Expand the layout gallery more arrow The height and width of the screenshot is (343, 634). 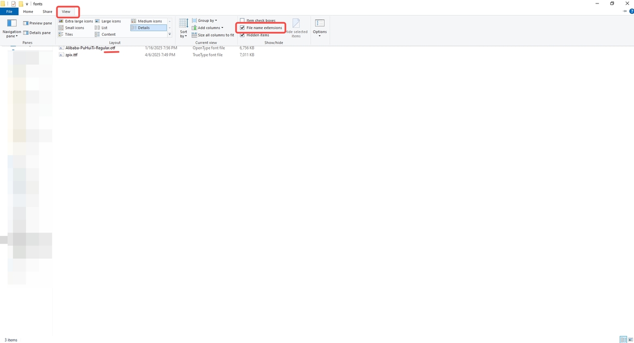click(x=170, y=35)
